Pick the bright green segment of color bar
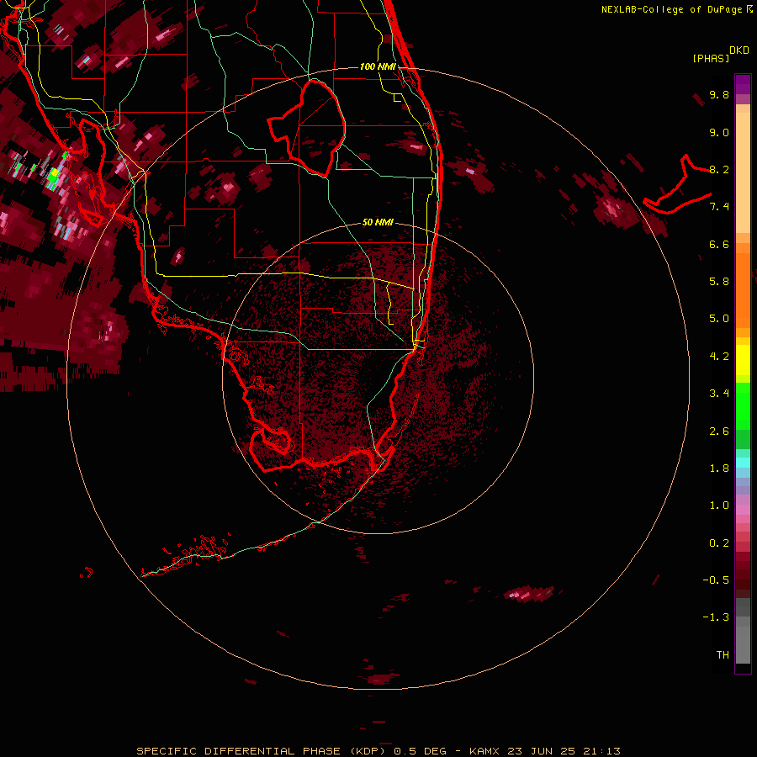The image size is (757, 757). [x=743, y=405]
